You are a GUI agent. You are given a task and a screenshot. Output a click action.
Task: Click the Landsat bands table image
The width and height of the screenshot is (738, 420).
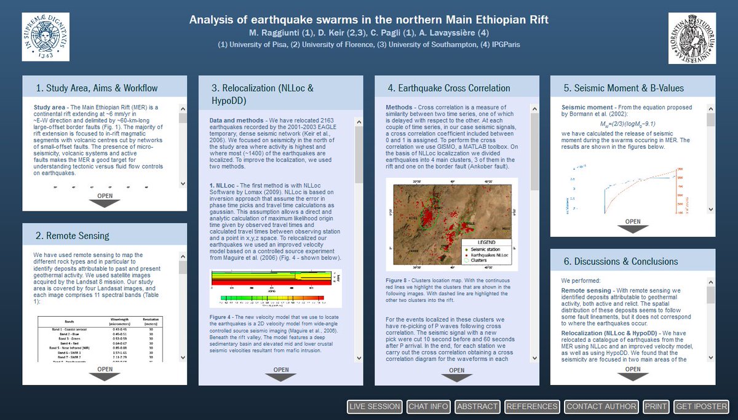pos(100,339)
